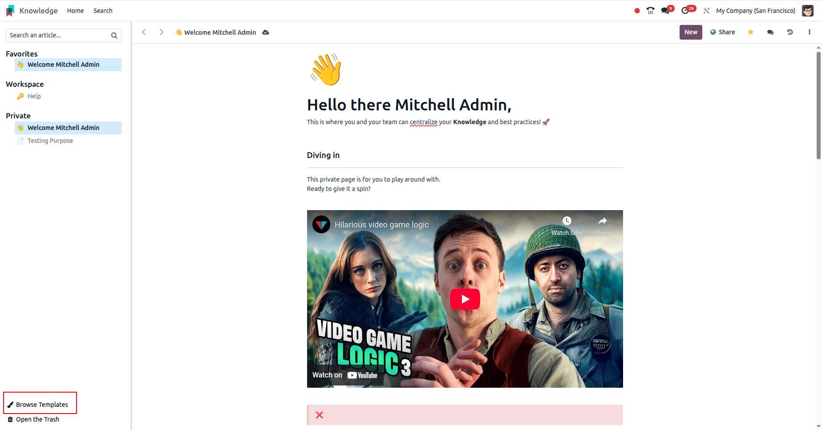The height and width of the screenshot is (430, 822).
Task: Click Watch on YouTube link
Action: pyautogui.click(x=345, y=375)
